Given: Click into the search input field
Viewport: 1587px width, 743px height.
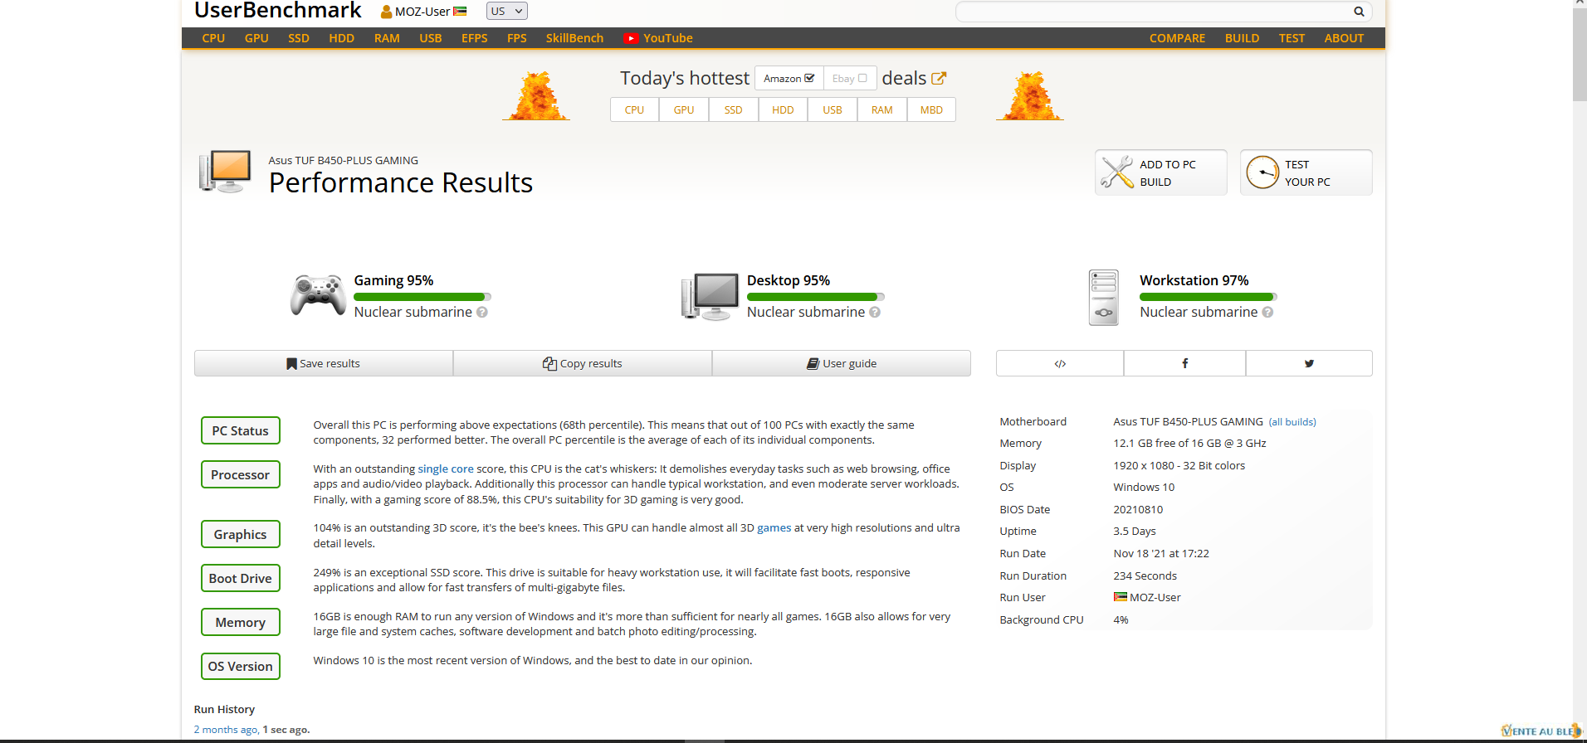Looking at the screenshot, I should click(1154, 12).
